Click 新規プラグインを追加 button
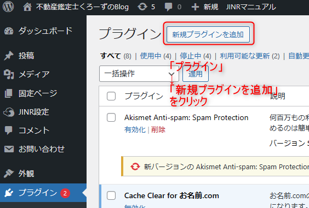This screenshot has width=309, height=208. 208,34
